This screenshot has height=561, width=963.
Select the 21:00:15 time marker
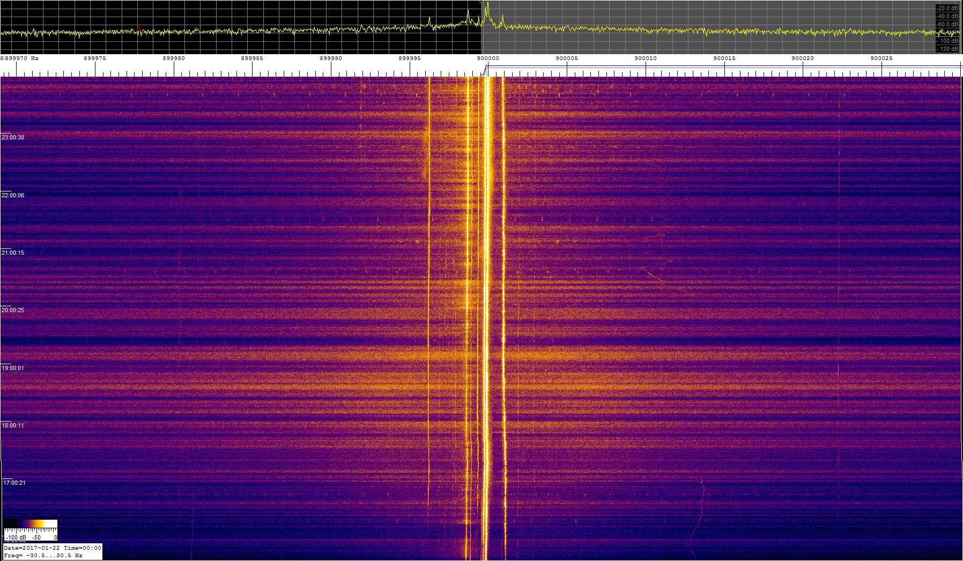(13, 253)
